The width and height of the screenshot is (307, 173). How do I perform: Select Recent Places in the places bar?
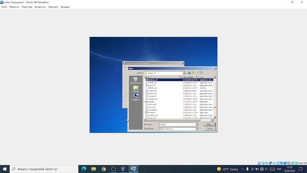[x=135, y=81]
